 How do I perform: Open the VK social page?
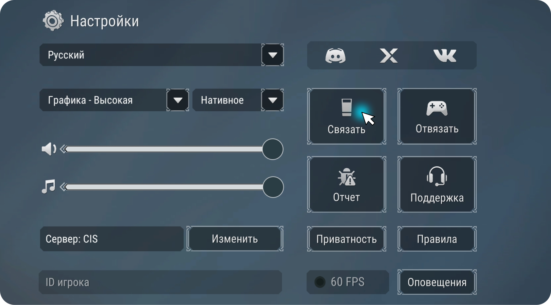445,56
